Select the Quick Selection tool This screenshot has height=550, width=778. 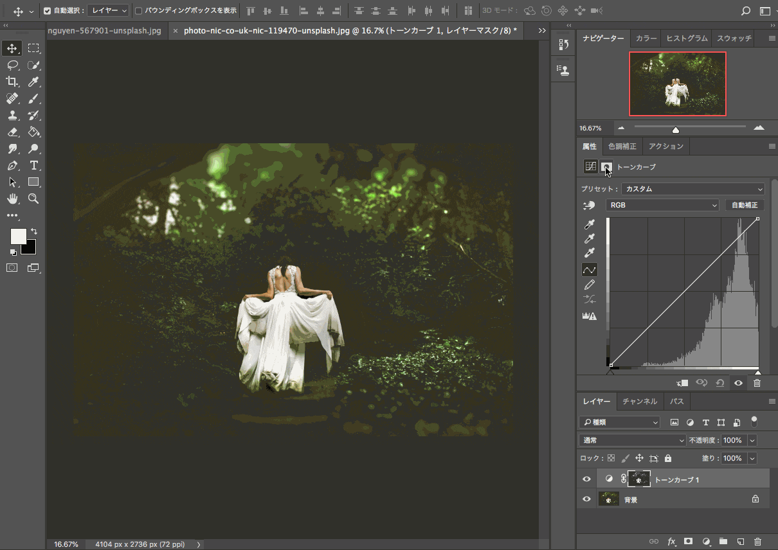click(x=33, y=65)
